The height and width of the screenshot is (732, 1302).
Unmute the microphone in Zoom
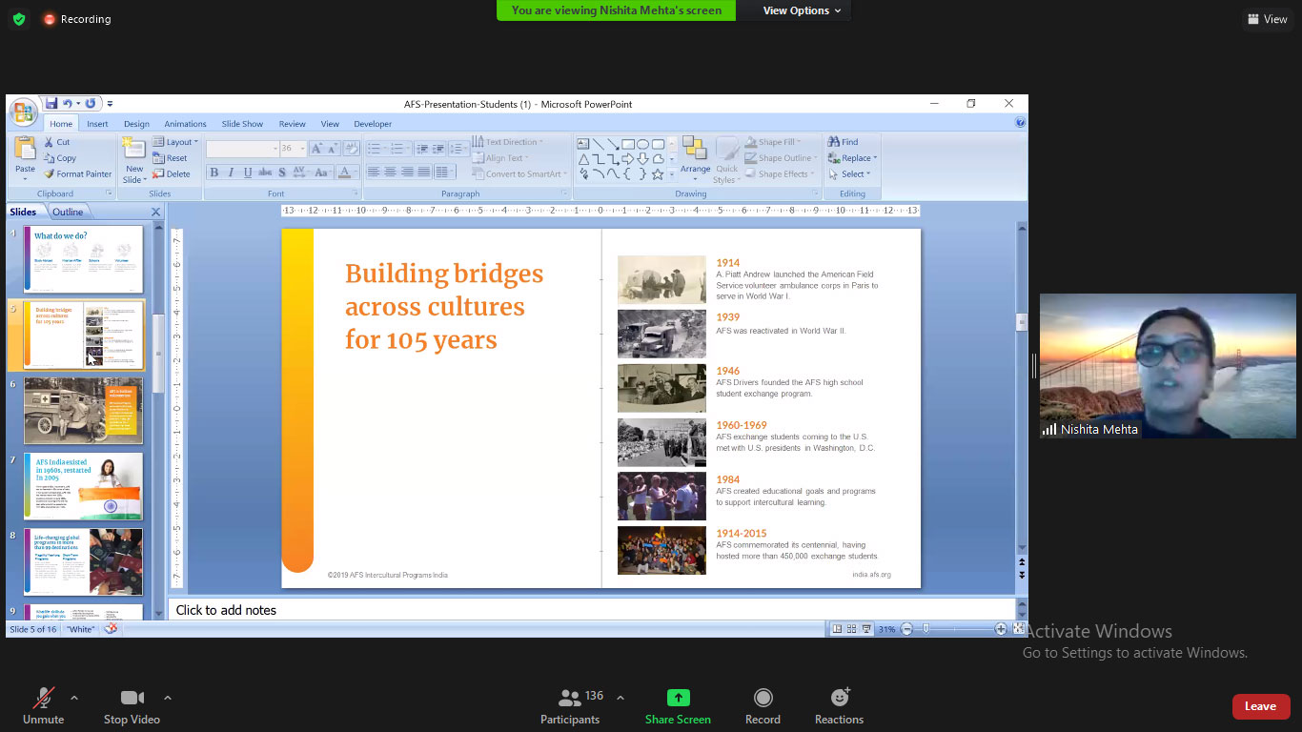[x=44, y=706]
